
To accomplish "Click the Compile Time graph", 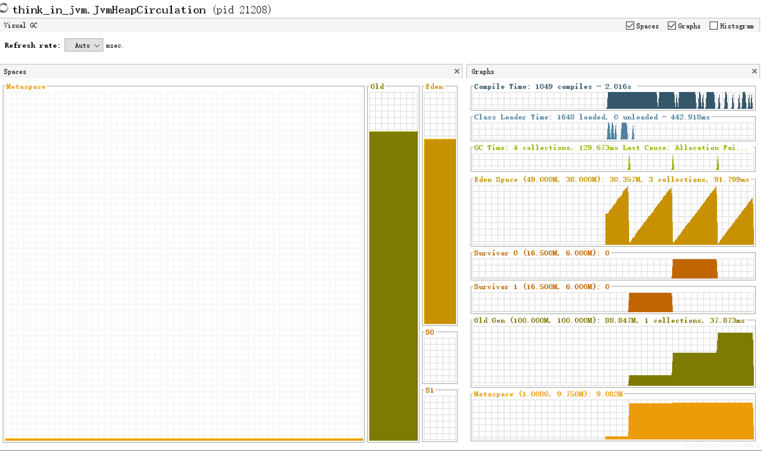I will click(x=613, y=100).
